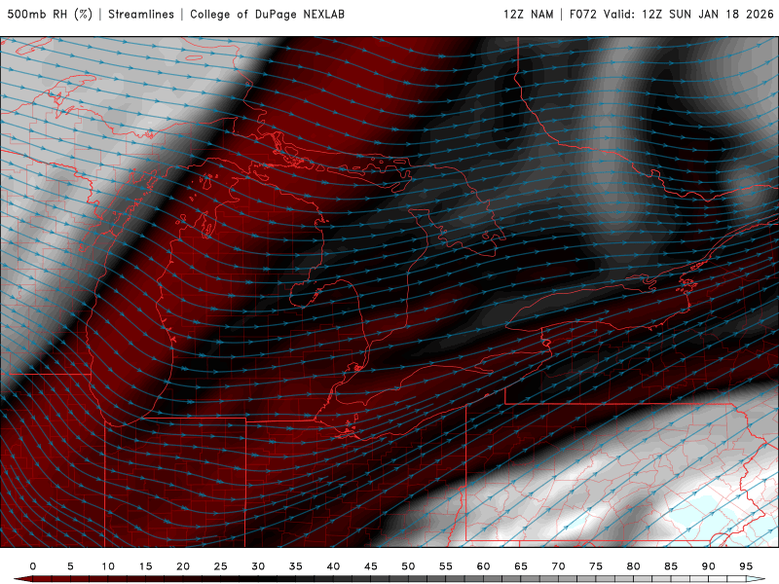The width and height of the screenshot is (779, 584).
Task: Click the legend value '90'
Action: click(709, 566)
